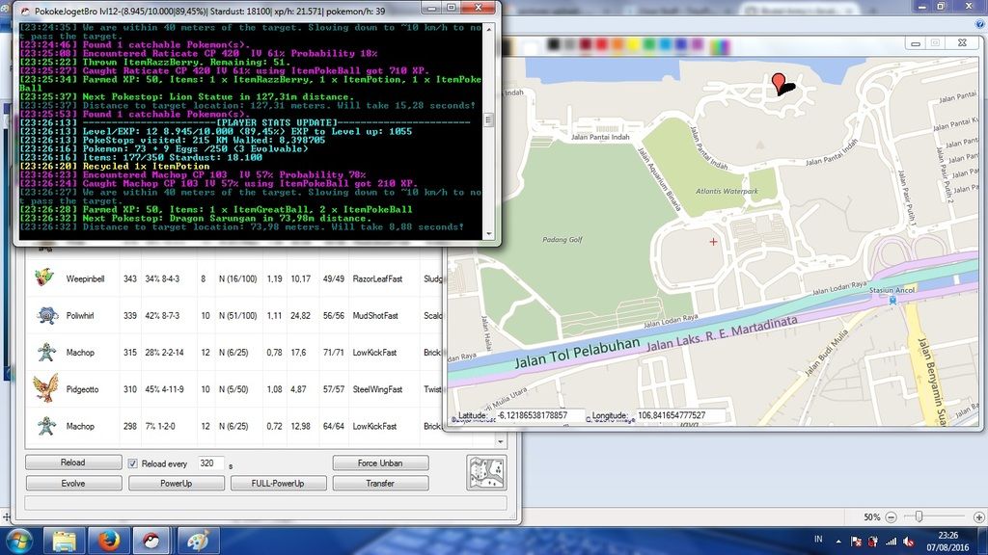Click the Pidgeotto sprite in the list
Screen dimensions: 988x555
[45, 388]
